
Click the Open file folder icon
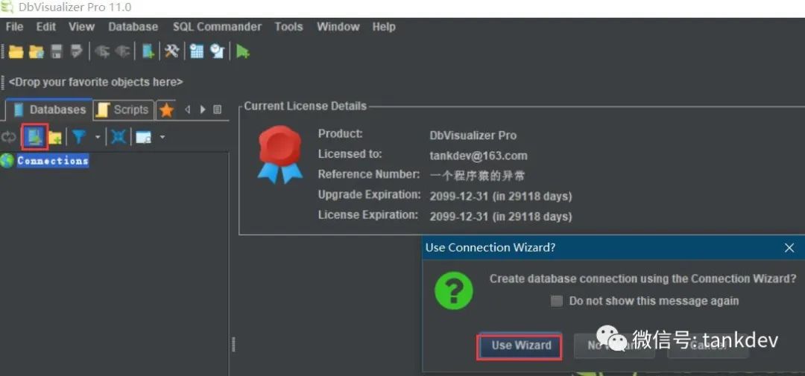point(16,51)
